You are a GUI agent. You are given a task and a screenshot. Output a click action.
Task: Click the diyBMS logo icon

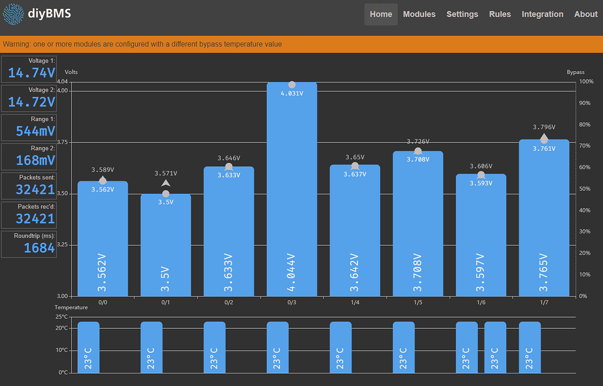[13, 14]
